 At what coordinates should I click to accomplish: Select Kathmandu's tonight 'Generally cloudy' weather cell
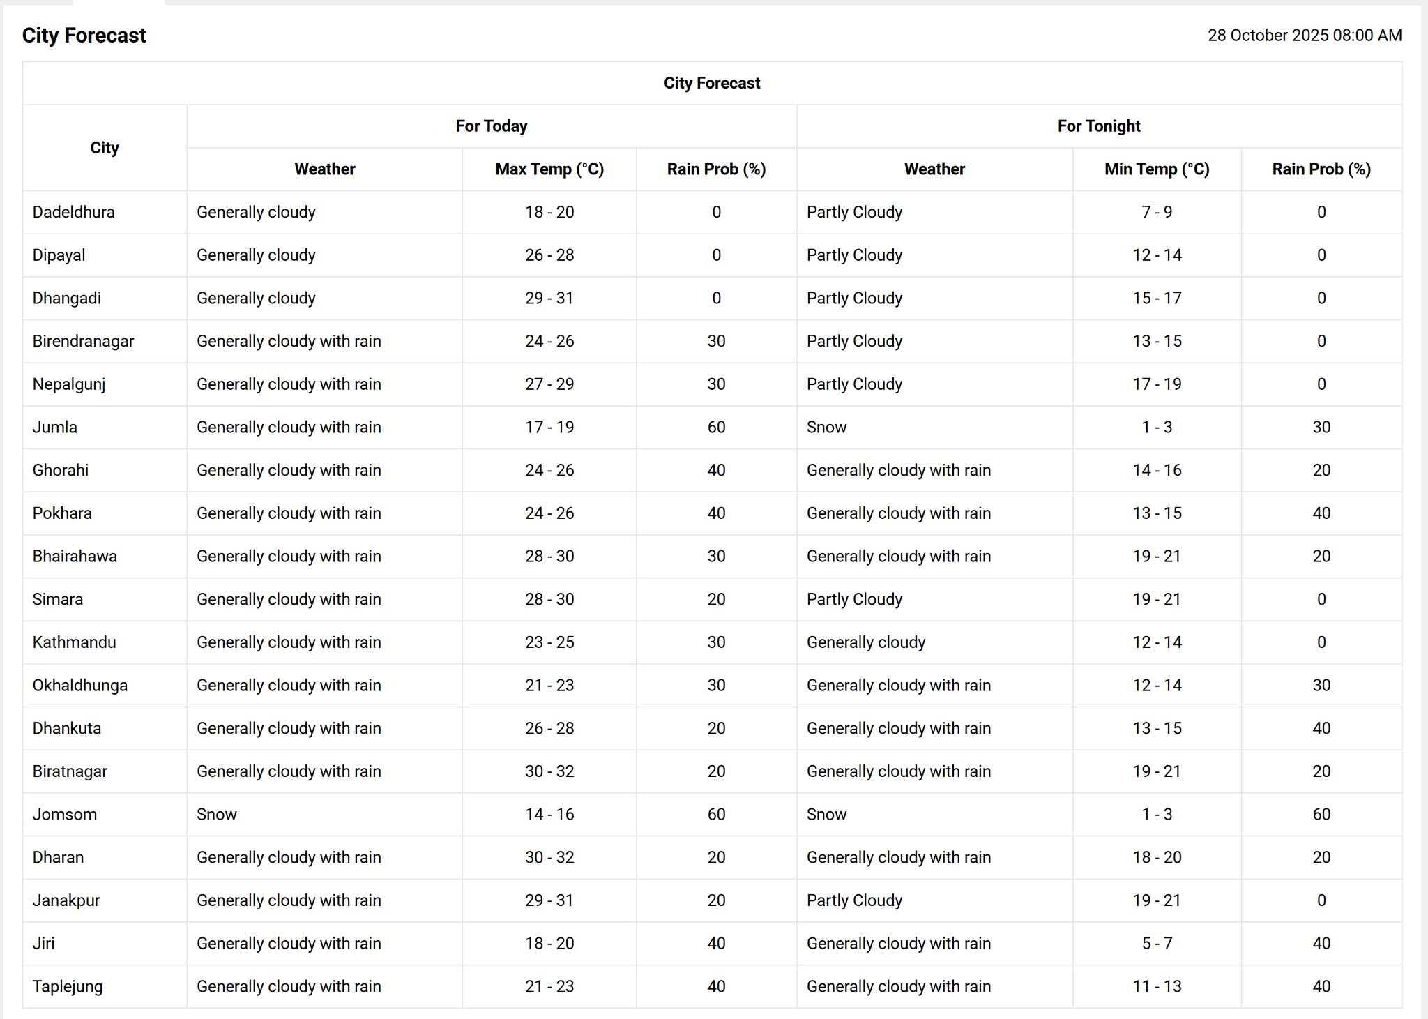(x=866, y=642)
